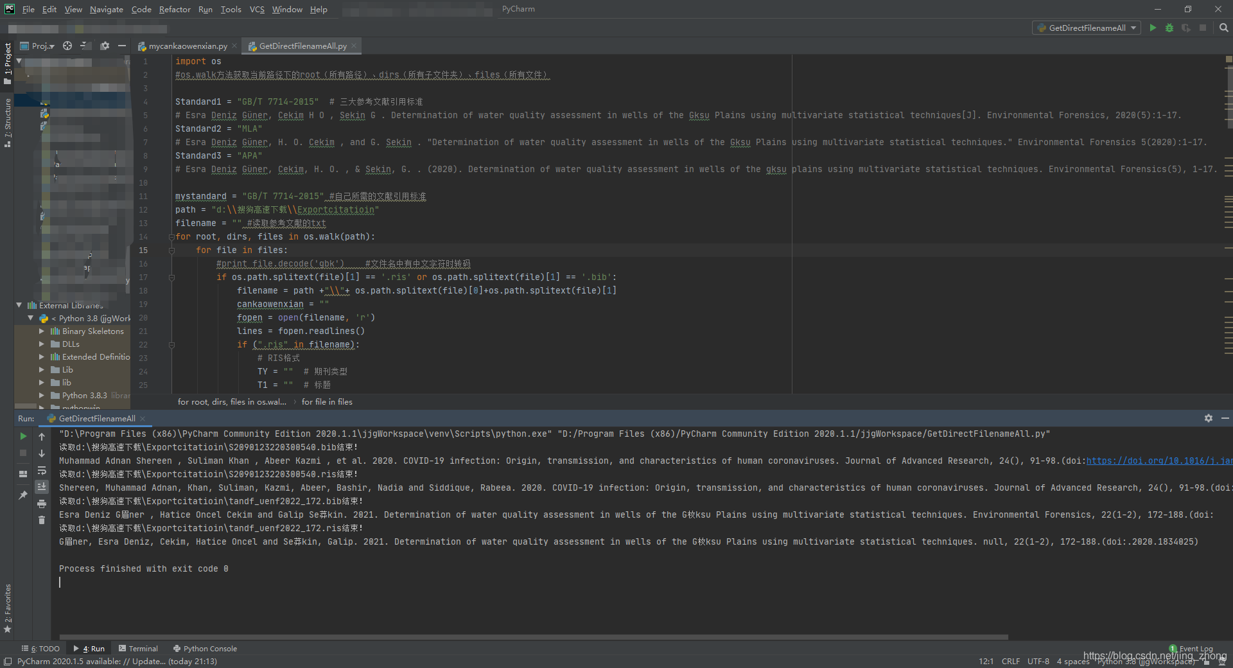Stop the process in the Run panel

23,453
